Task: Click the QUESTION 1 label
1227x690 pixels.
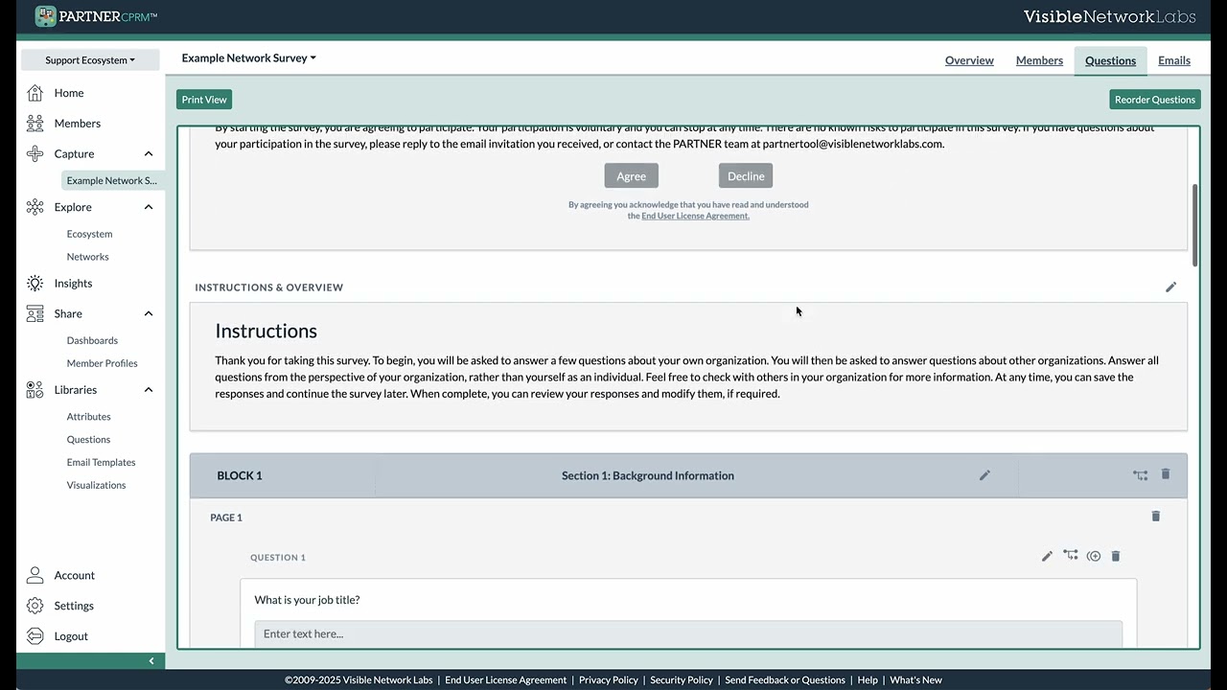Action: pyautogui.click(x=278, y=558)
